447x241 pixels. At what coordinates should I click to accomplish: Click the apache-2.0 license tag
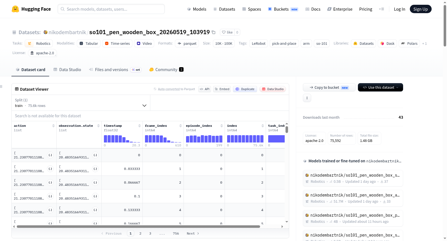coord(42,53)
